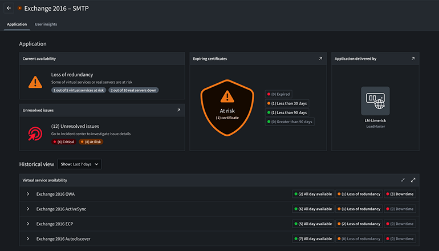Select the Application tab

pyautogui.click(x=17, y=24)
